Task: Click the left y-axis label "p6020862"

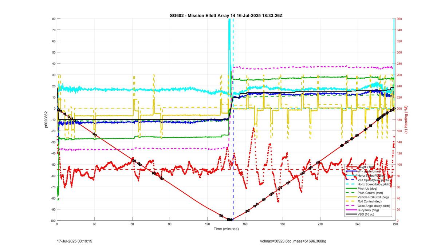Action: coord(47,119)
